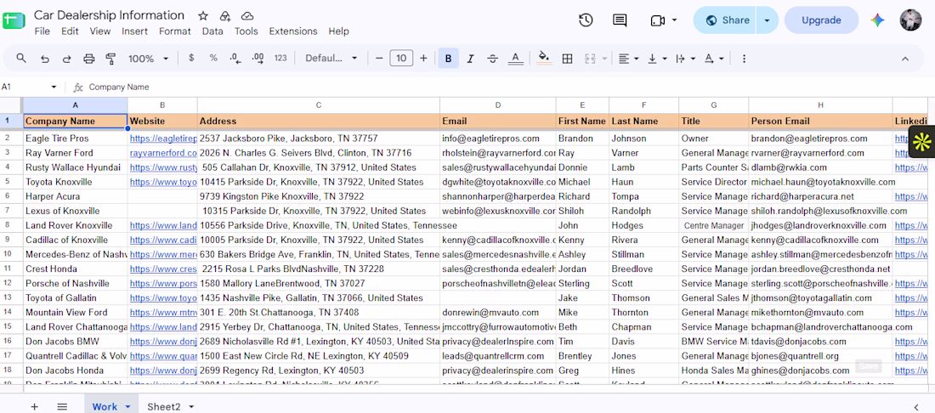Open version history clock icon
This screenshot has width=935, height=413.
(586, 20)
